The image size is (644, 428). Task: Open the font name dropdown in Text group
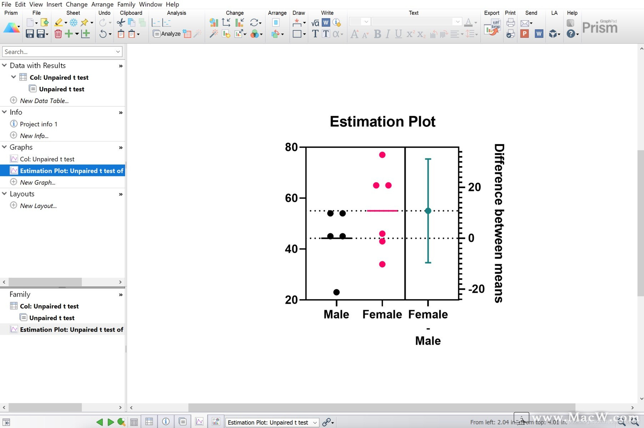pyautogui.click(x=458, y=22)
